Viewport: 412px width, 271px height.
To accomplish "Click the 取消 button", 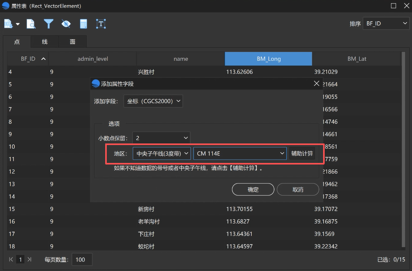I will tap(298, 190).
